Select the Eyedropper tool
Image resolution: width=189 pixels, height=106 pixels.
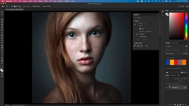[2, 27]
